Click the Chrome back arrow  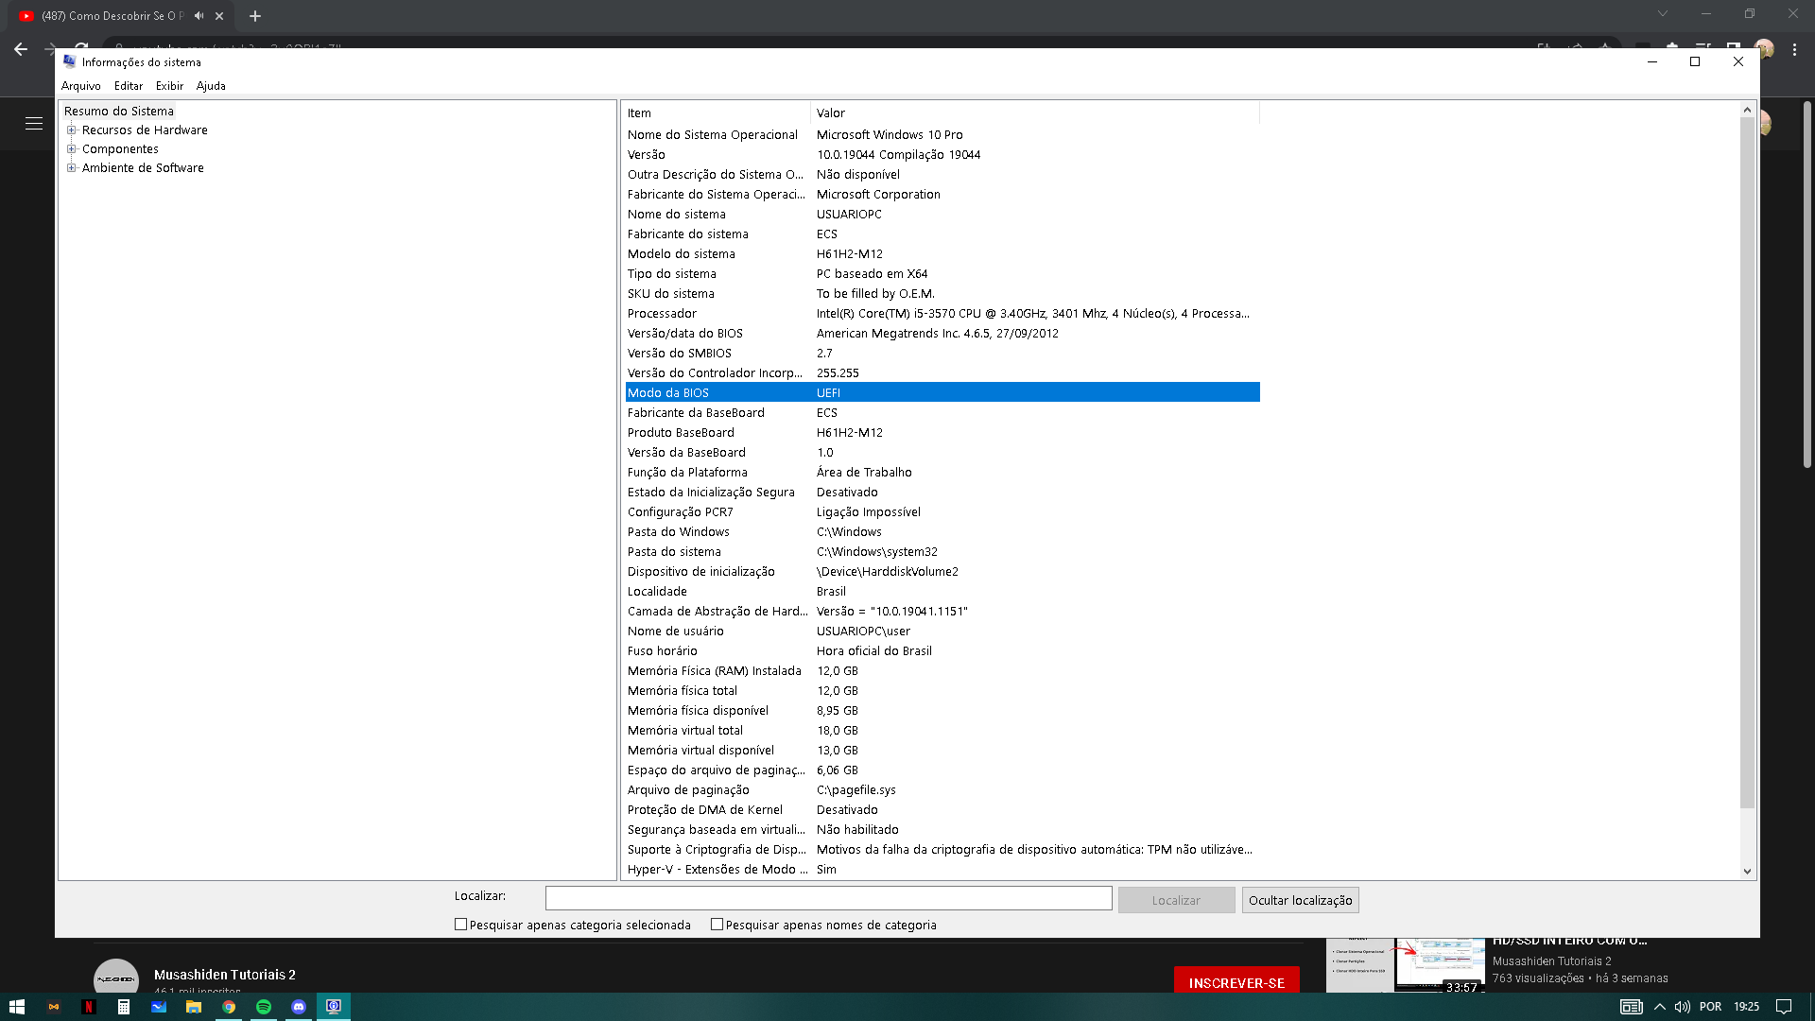pyautogui.click(x=21, y=49)
